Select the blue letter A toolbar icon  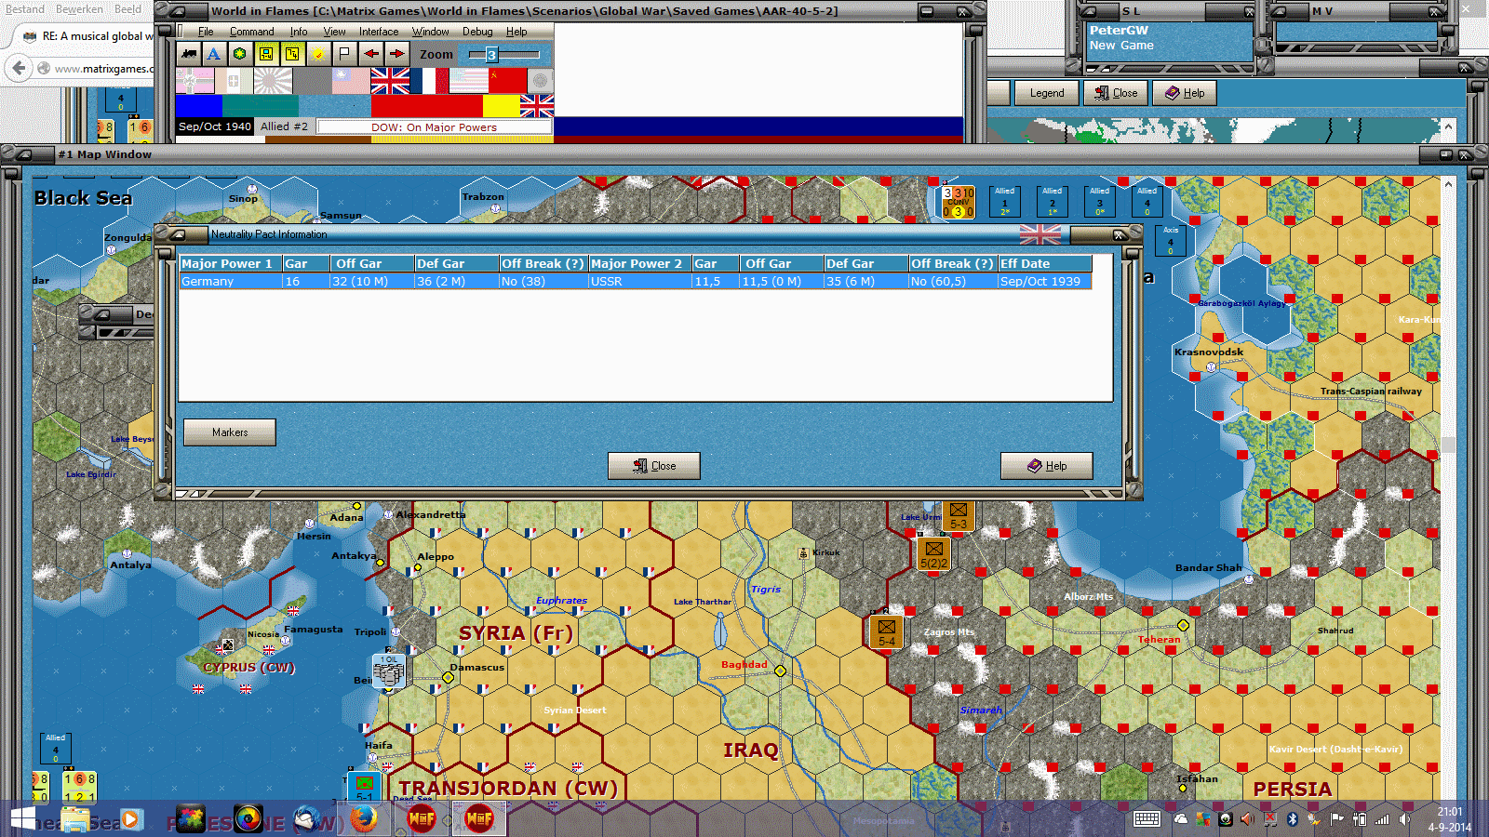tap(214, 54)
